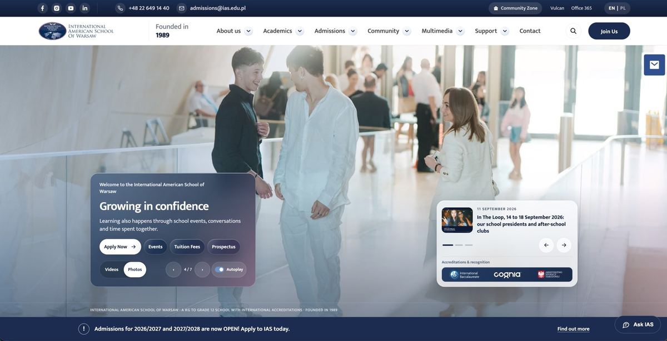The image size is (667, 341).
Task: Go home via International American School logo
Action: 76,31
